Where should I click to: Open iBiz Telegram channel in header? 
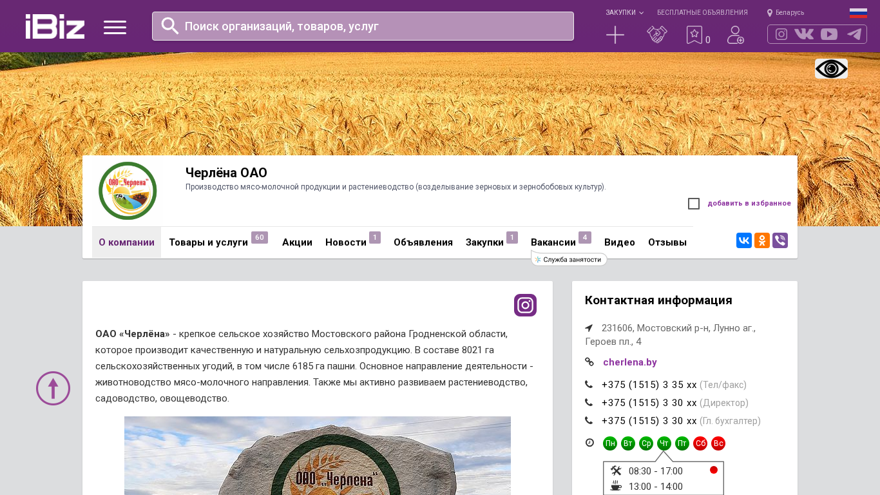(x=854, y=34)
